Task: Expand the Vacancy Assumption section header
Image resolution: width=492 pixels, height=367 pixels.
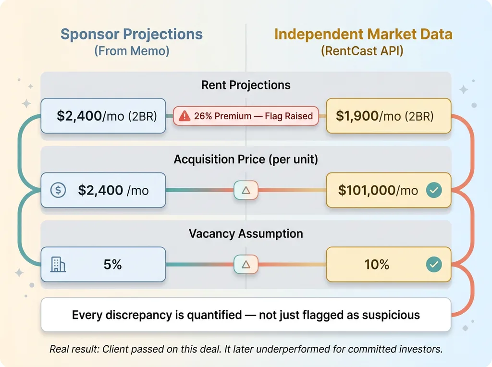Action: pos(246,234)
